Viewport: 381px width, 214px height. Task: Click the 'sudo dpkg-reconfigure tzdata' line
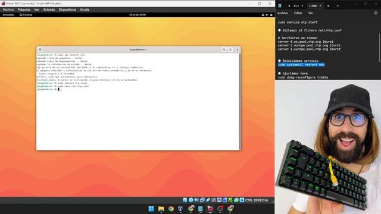[x=303, y=77]
